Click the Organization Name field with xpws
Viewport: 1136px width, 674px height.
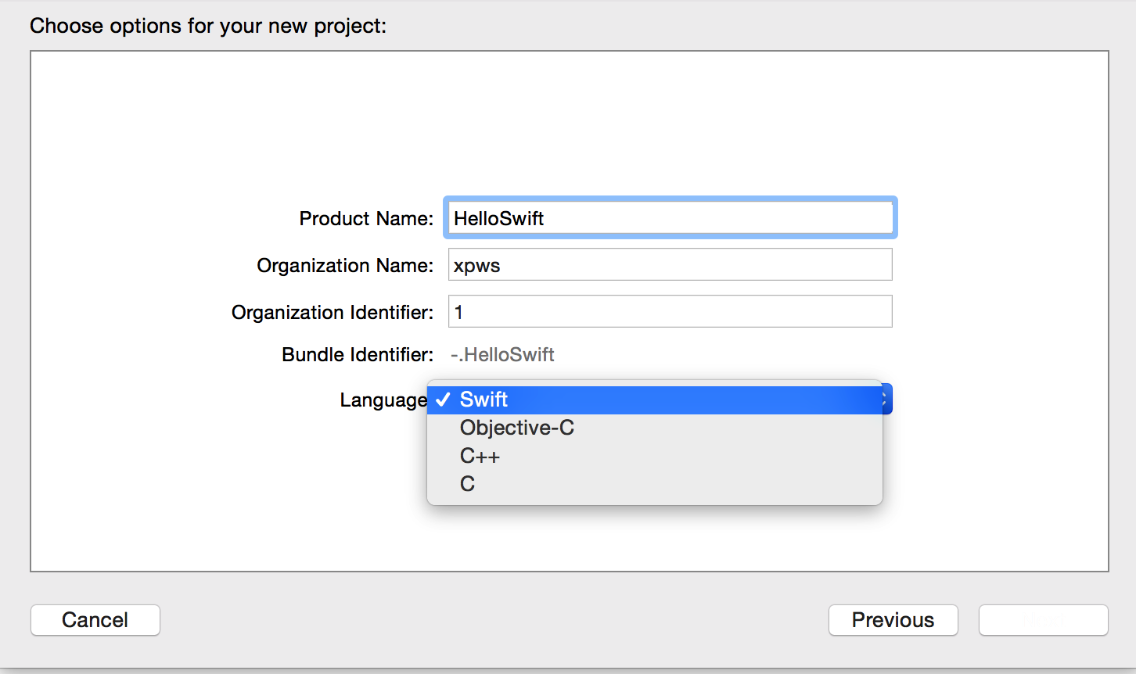tap(670, 264)
